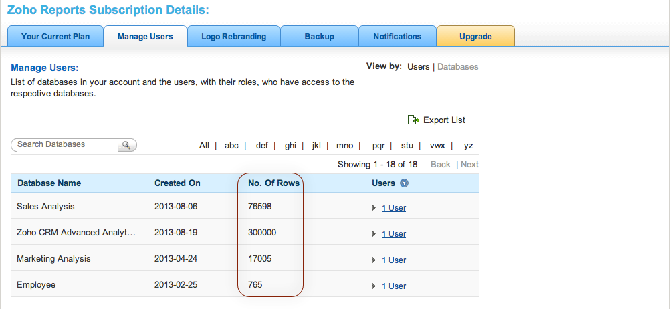Image resolution: width=670 pixels, height=309 pixels.
Task: Click the Created On column header
Action: (177, 183)
